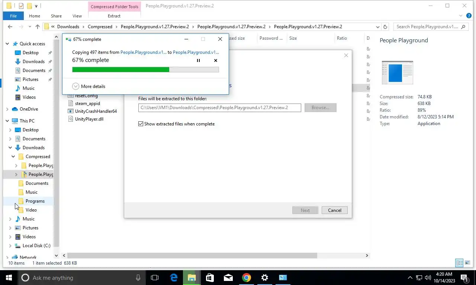Click the green copy progress bar
Viewport: 476px width, 285px height.
point(145,69)
